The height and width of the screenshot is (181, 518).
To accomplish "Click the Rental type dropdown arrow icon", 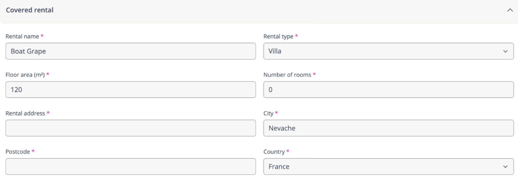I will click(505, 51).
